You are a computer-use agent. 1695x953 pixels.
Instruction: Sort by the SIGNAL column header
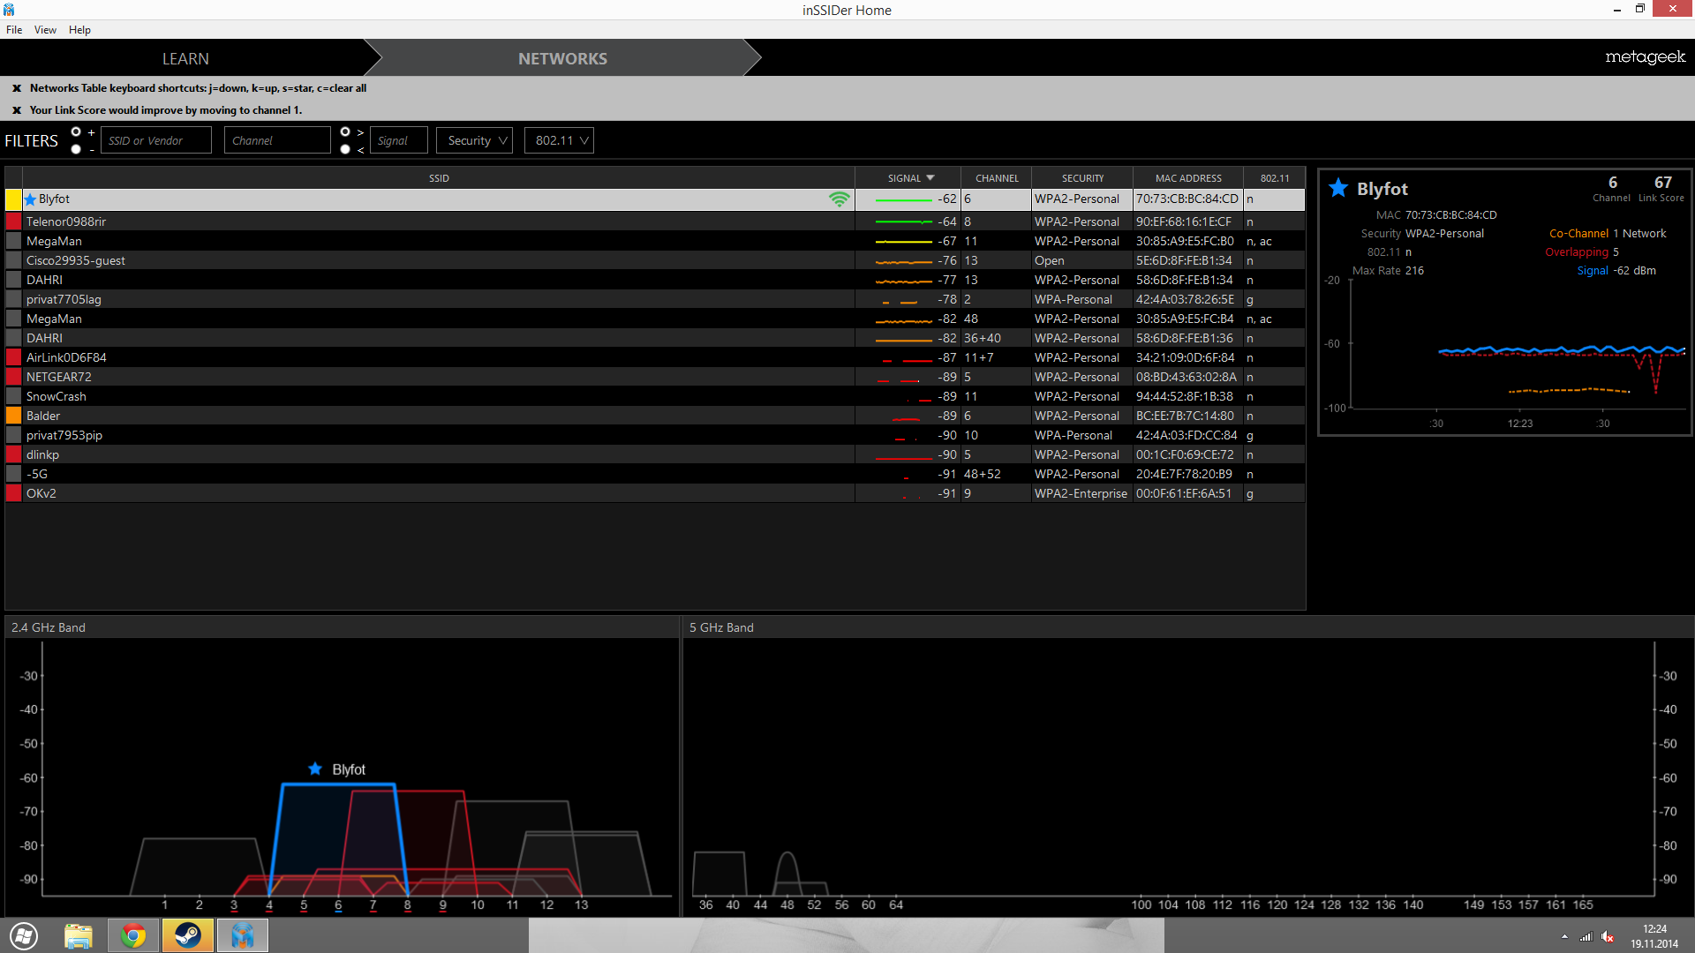coord(908,178)
